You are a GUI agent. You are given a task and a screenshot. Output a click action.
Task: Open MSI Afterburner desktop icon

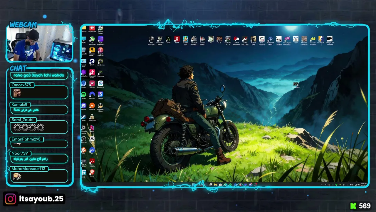pos(92,41)
